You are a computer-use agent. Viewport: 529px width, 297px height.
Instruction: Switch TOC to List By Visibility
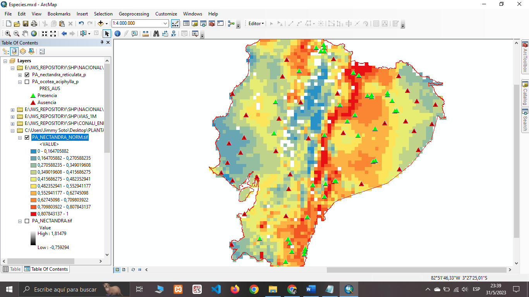click(x=23, y=51)
